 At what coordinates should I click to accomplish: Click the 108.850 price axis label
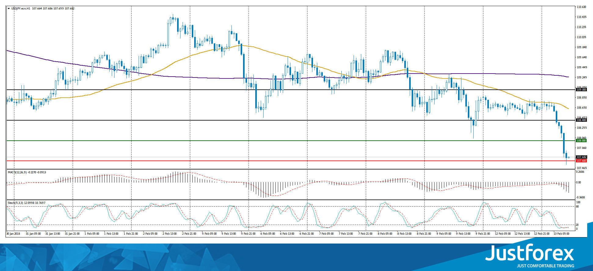click(581, 98)
